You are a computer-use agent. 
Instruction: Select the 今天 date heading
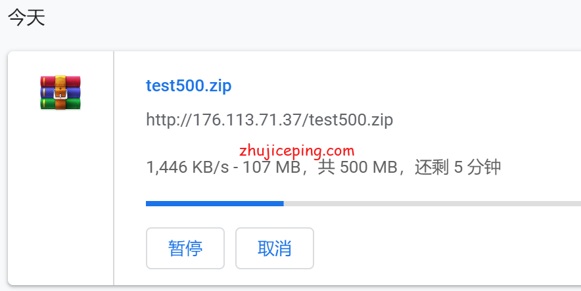pyautogui.click(x=27, y=18)
